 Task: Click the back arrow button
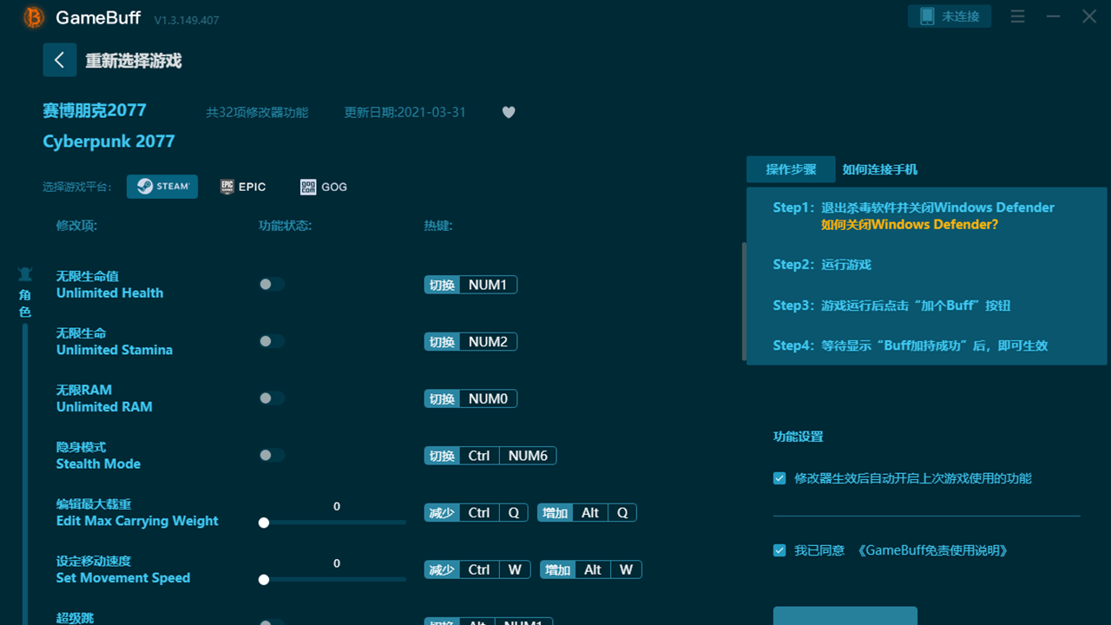tap(59, 60)
